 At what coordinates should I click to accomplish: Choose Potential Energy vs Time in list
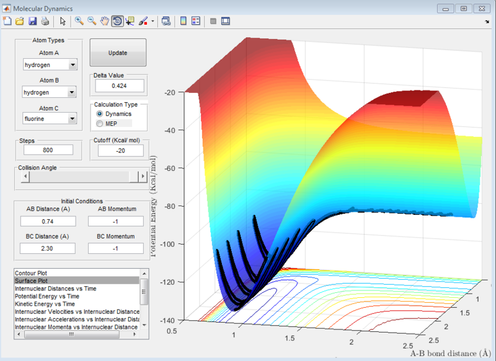click(x=45, y=297)
